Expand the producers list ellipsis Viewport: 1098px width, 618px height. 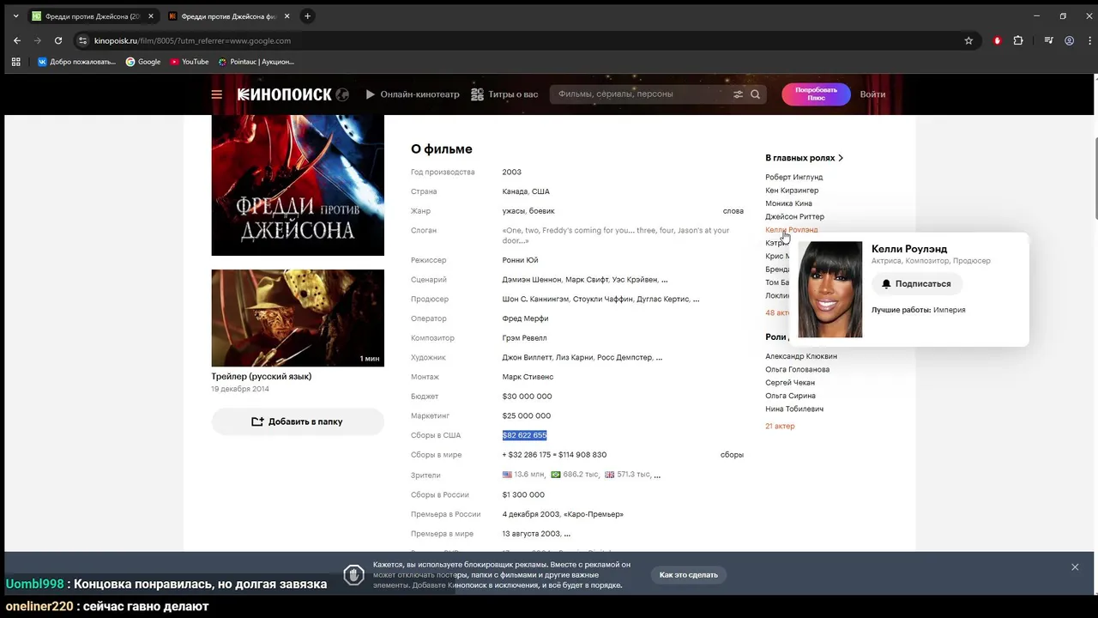point(696,300)
